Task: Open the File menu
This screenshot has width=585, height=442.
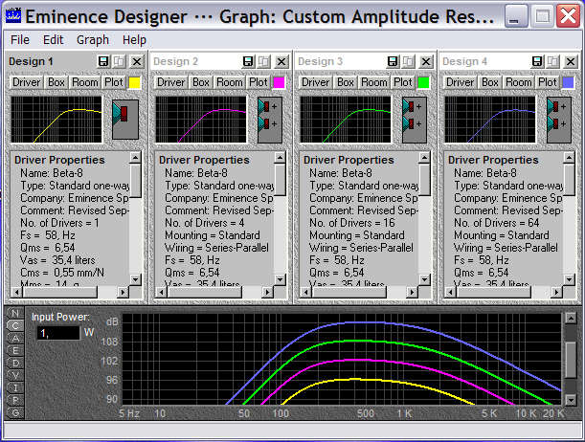Action: coord(20,40)
